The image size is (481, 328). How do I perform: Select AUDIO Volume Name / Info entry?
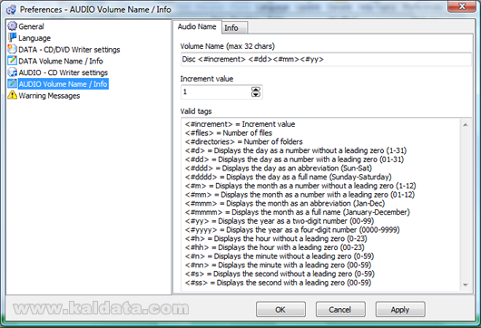pyautogui.click(x=63, y=84)
